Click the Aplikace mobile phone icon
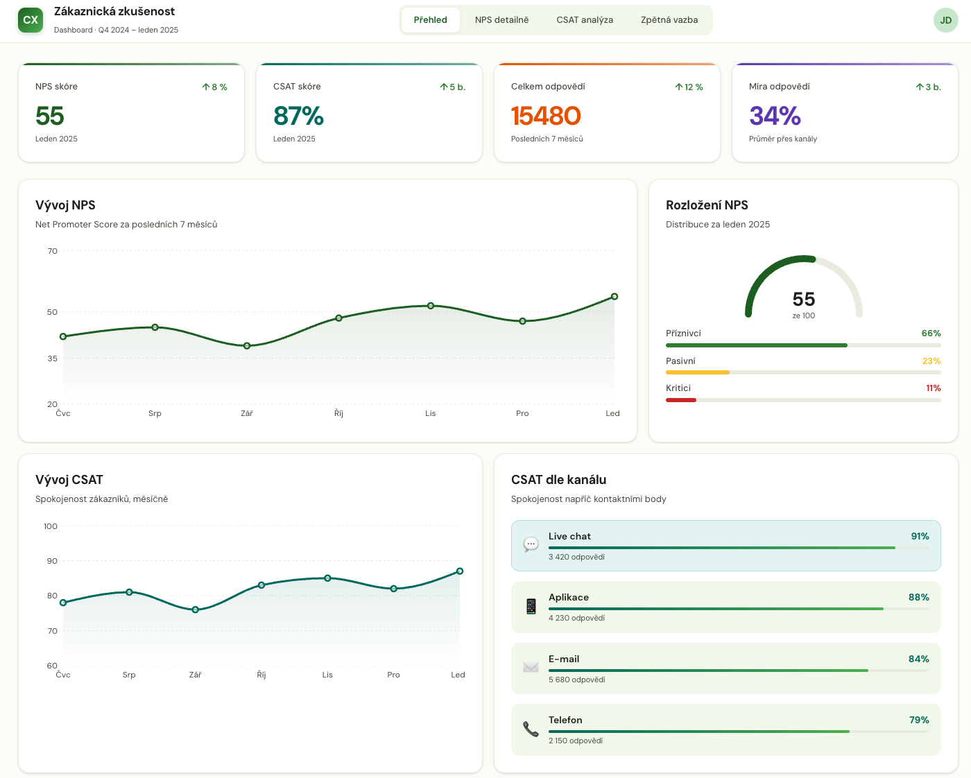The image size is (971, 778). pos(531,606)
